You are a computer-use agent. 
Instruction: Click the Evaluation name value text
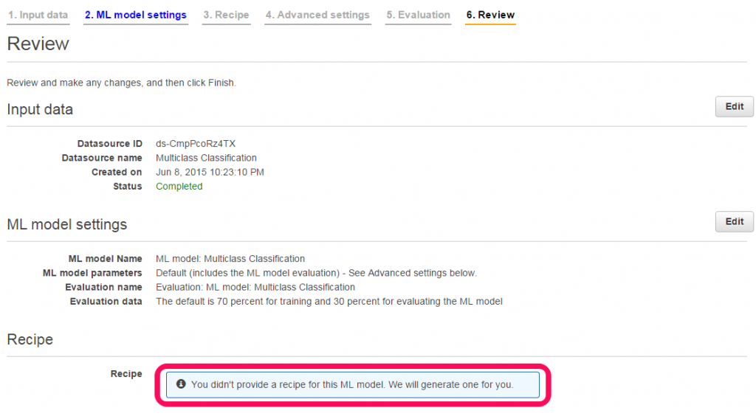point(255,287)
